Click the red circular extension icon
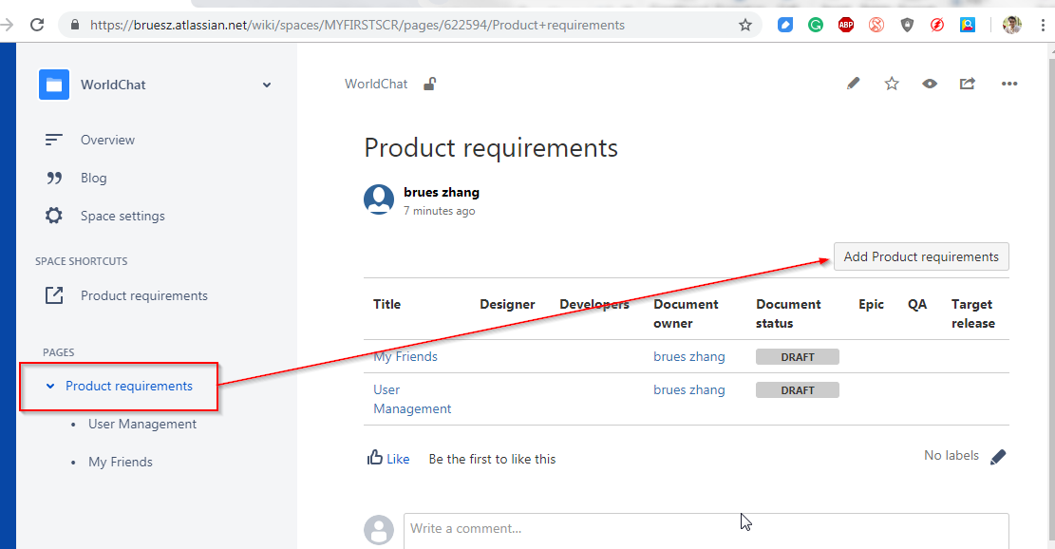 (x=876, y=25)
